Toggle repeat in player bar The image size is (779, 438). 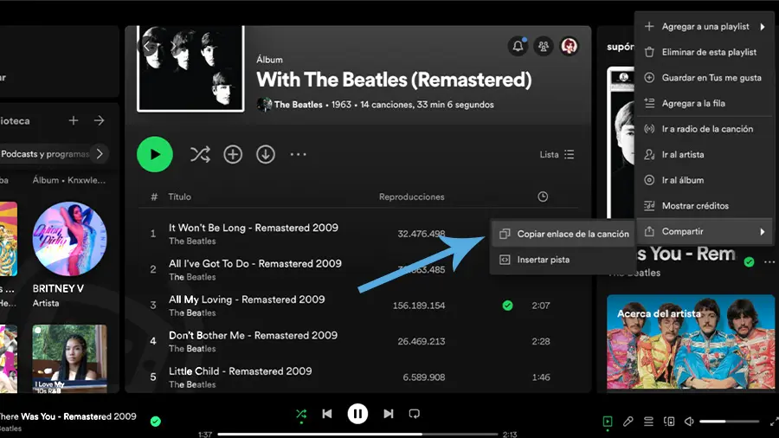coord(415,414)
